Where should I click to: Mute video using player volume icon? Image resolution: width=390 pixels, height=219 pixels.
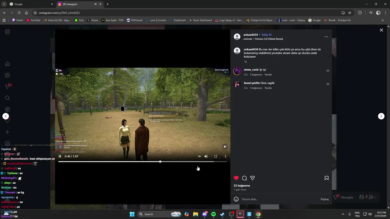point(206,156)
